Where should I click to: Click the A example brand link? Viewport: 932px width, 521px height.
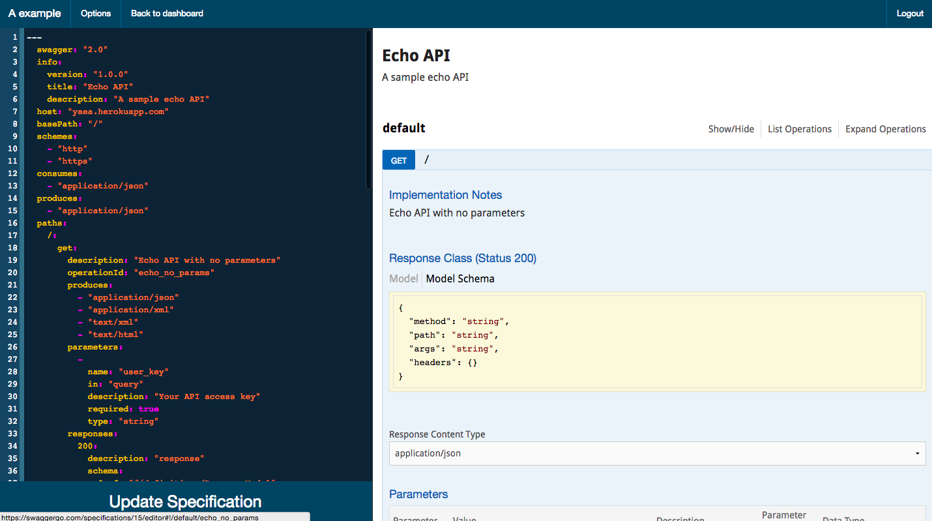click(x=35, y=14)
